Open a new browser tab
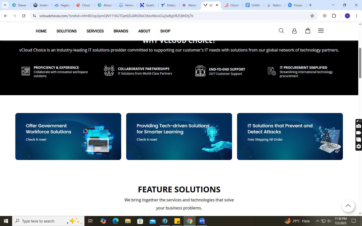362x226 pixels. click(310, 5)
